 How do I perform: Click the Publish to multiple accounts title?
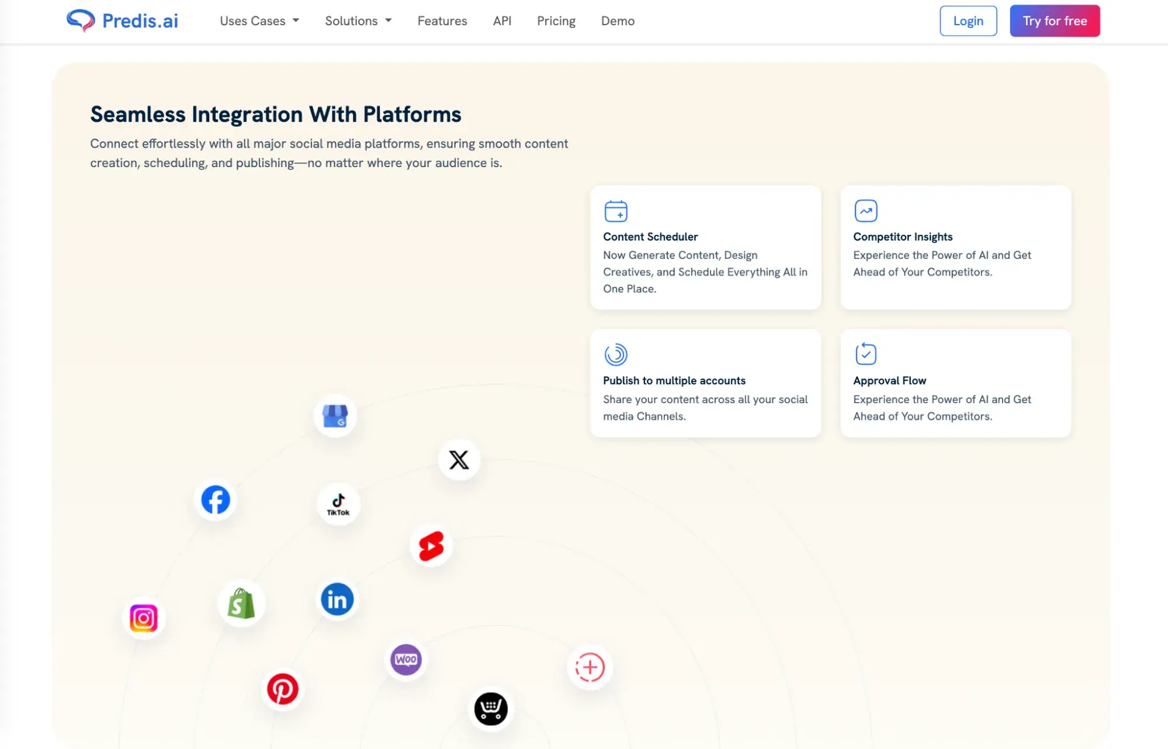[674, 380]
